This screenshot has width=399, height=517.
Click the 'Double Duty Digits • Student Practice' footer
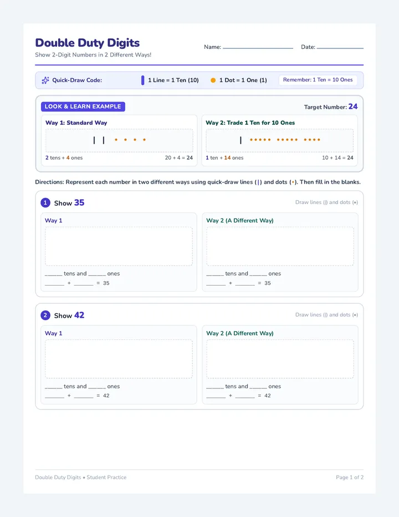point(81,477)
